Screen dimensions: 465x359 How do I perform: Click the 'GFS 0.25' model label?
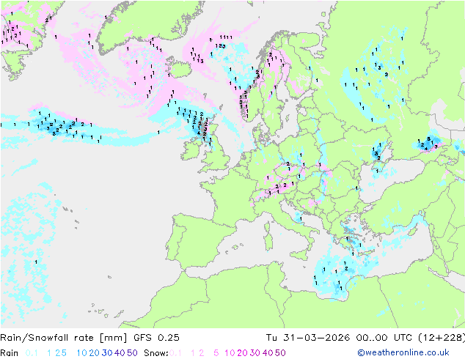point(156,338)
